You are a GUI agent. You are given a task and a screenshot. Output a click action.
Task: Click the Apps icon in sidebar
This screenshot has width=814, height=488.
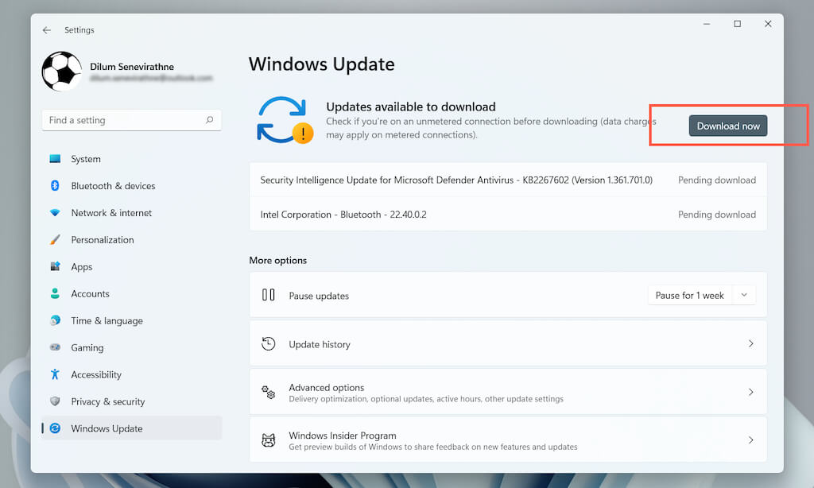[x=55, y=266]
